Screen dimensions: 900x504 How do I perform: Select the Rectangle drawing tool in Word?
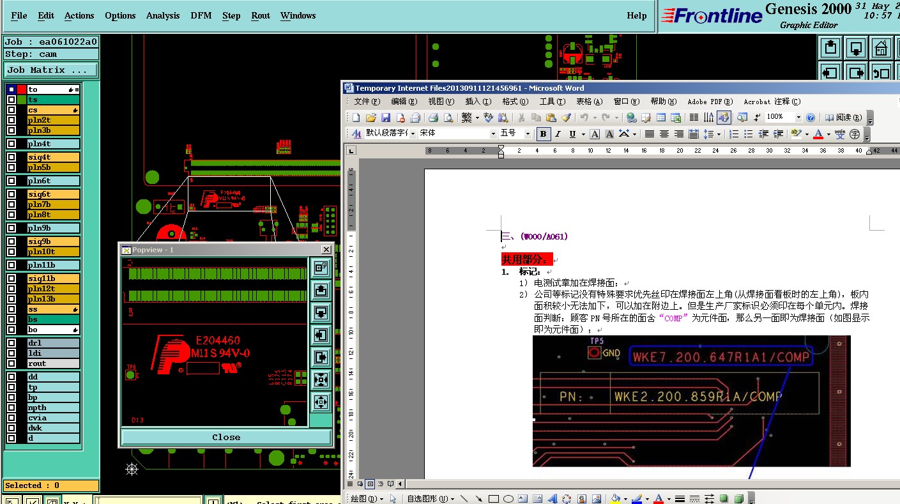493,499
